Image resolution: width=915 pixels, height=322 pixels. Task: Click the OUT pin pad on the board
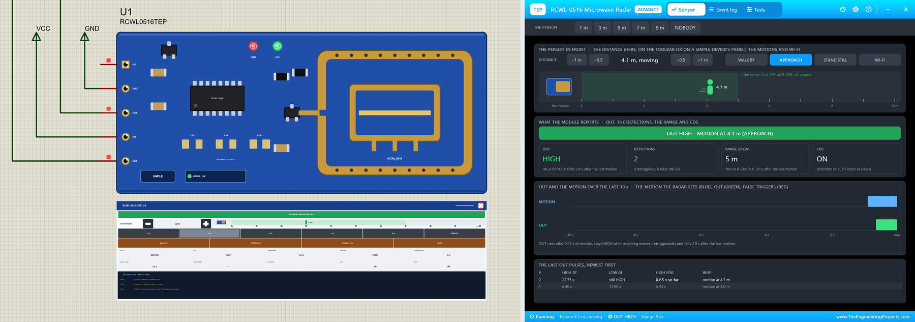click(126, 113)
